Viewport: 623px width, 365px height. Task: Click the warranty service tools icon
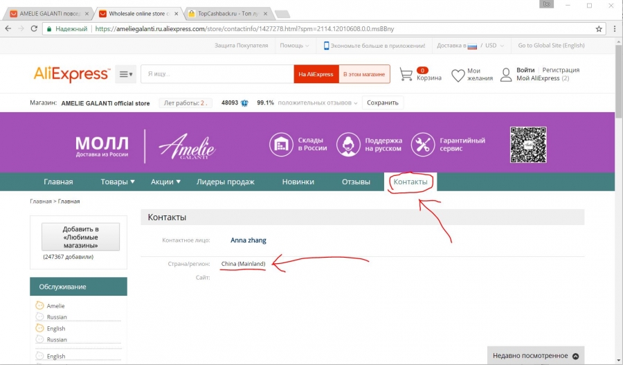point(423,144)
